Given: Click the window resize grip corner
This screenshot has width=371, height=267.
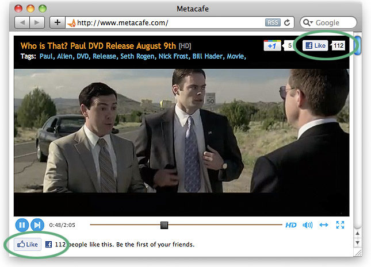Looking at the screenshot, I should (358, 253).
